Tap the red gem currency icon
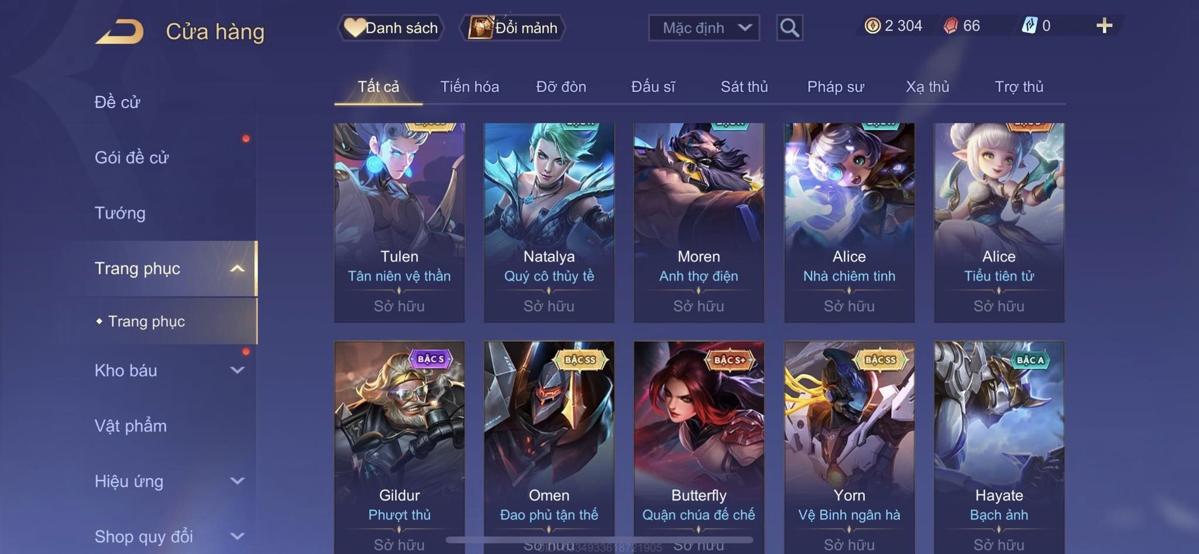This screenshot has height=554, width=1199. click(x=951, y=26)
